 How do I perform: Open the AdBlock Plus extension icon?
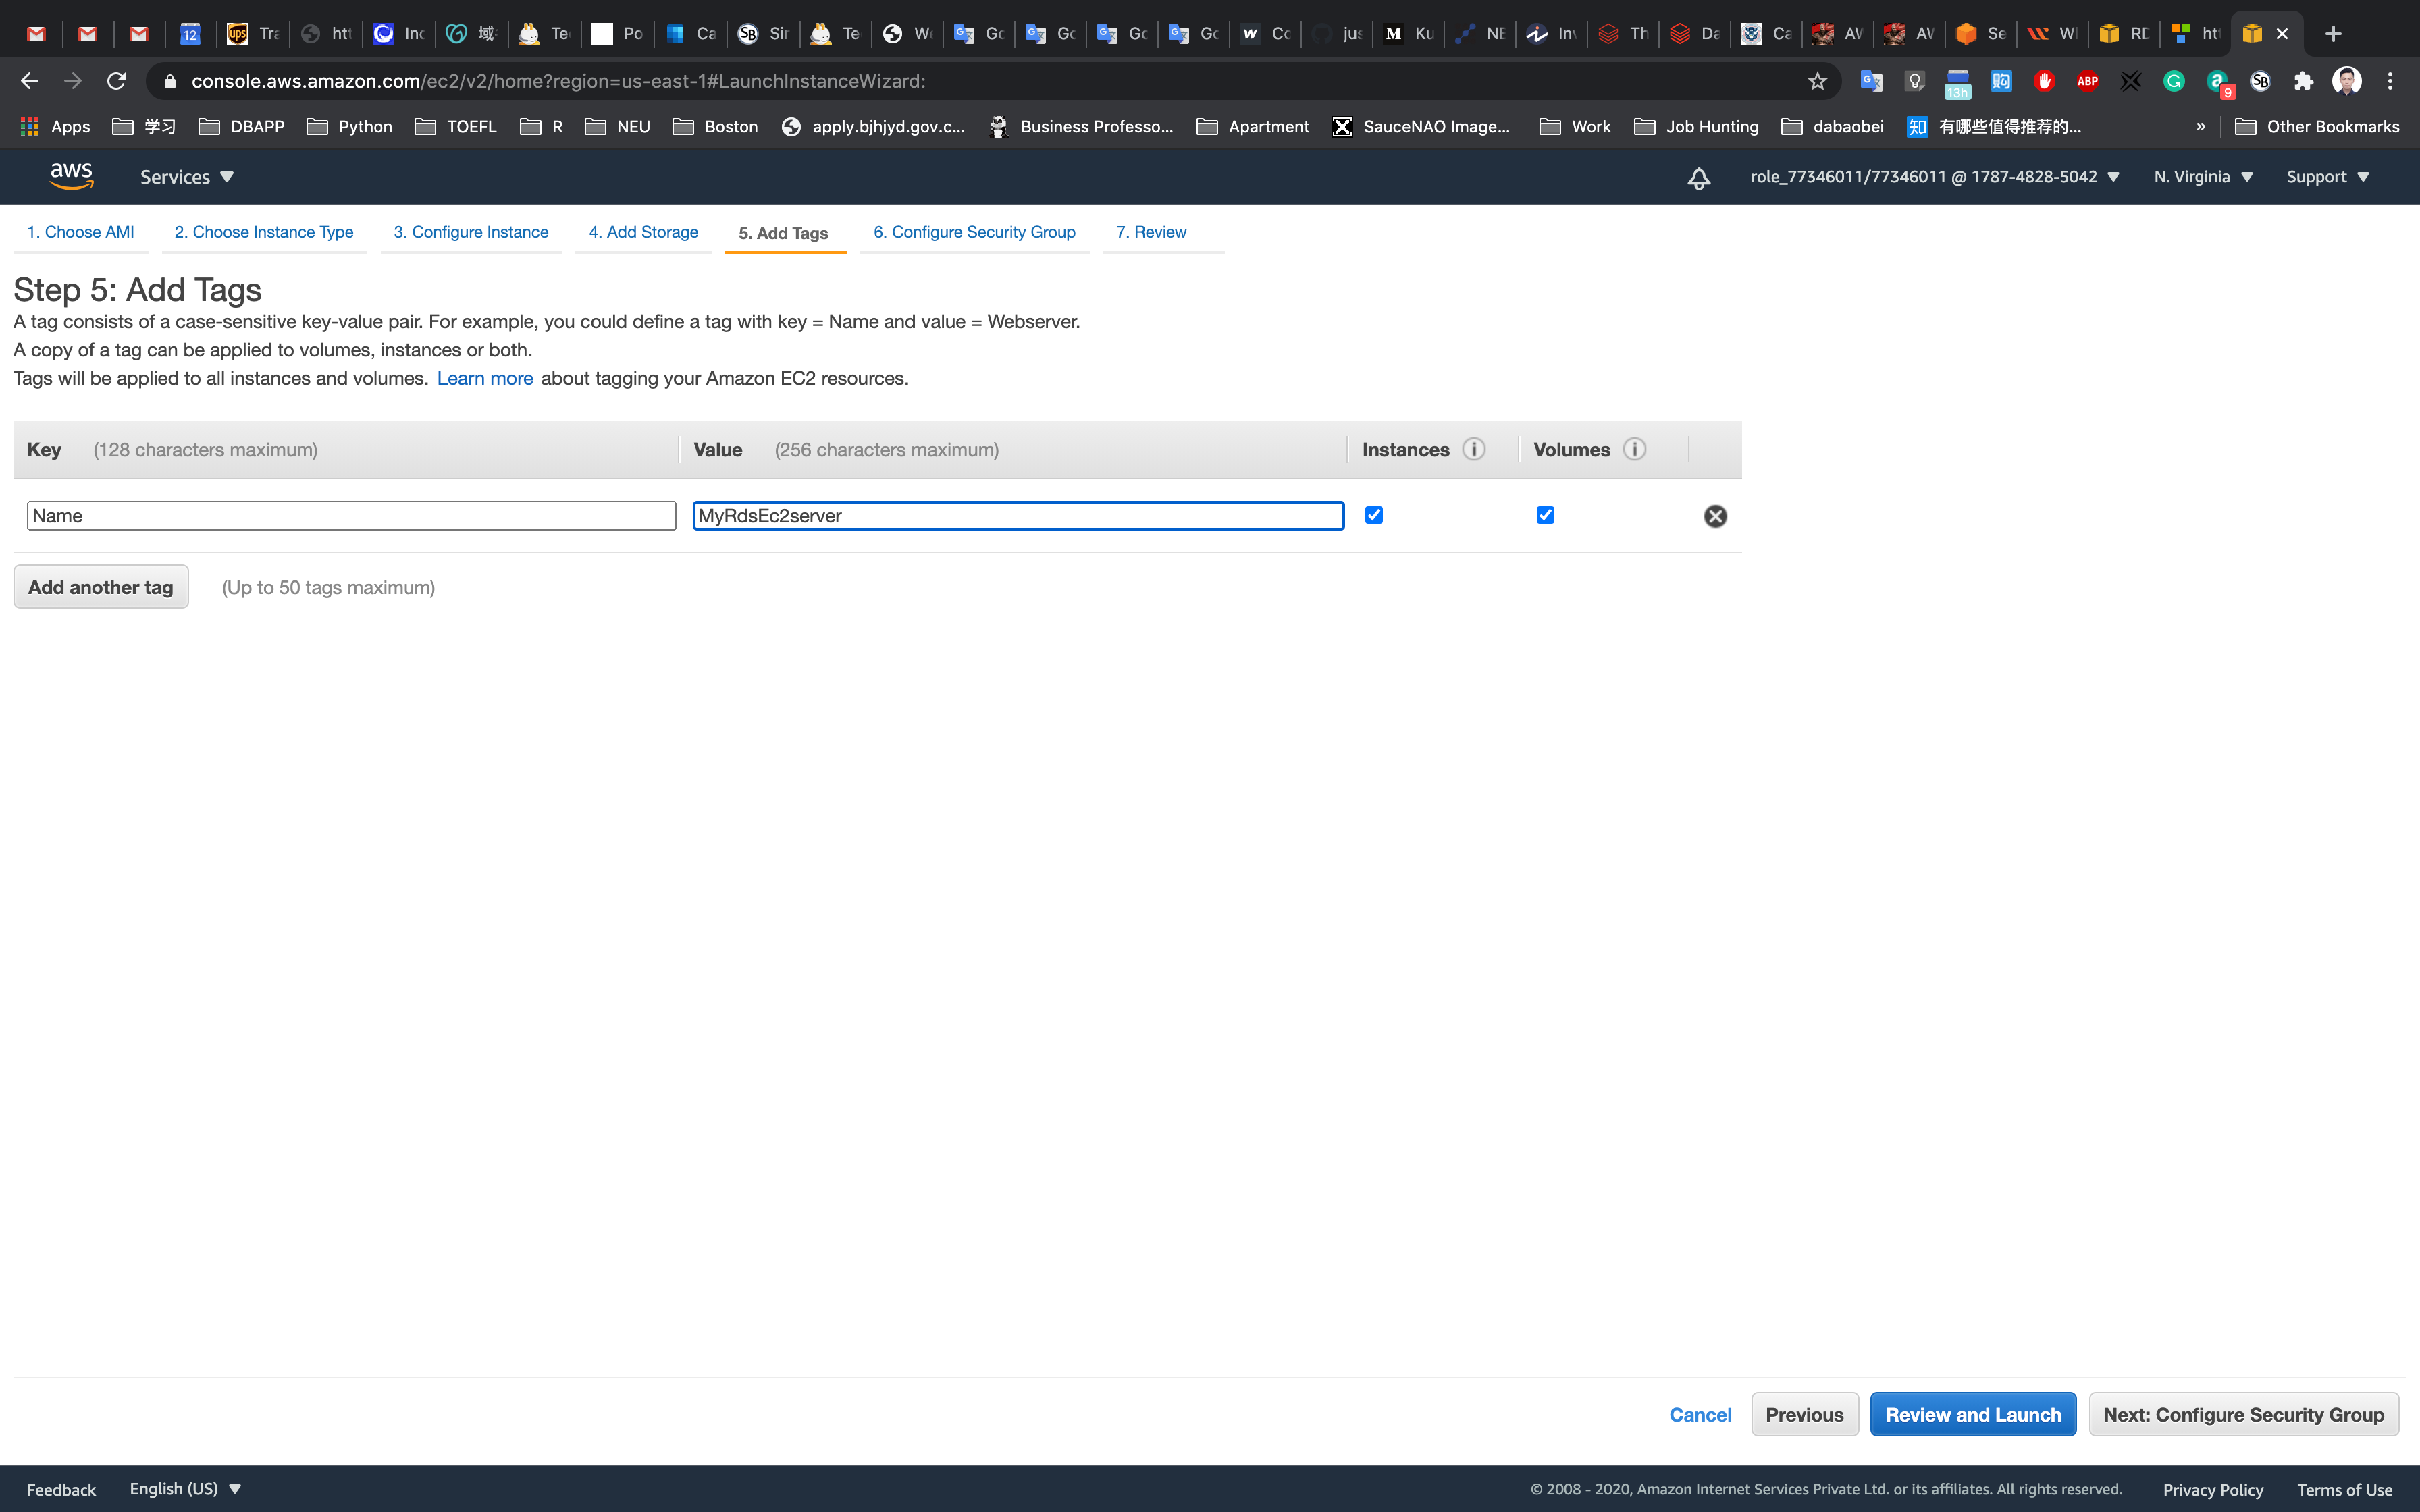[x=2087, y=81]
